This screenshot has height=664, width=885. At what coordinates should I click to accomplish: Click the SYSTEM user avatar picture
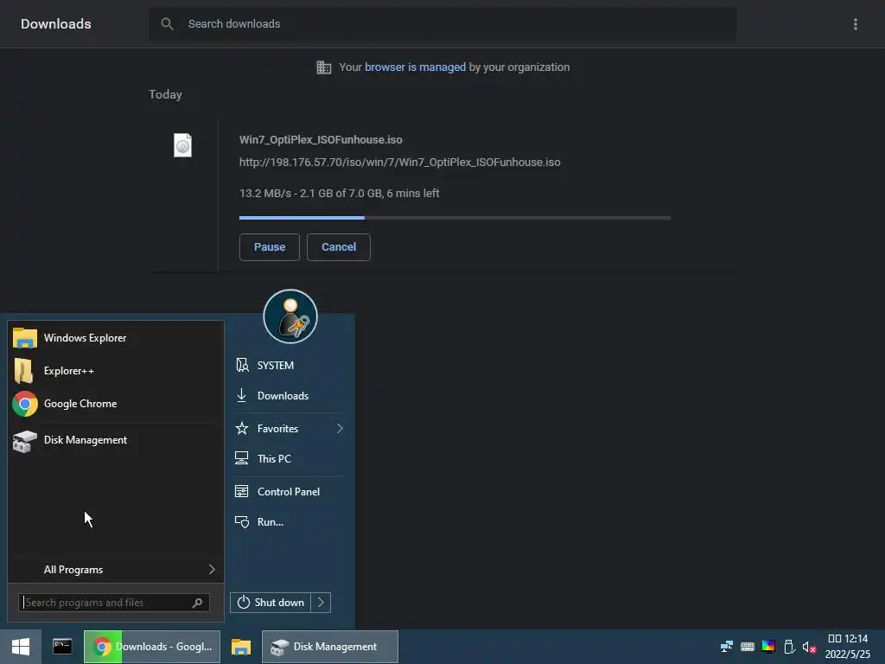290,316
